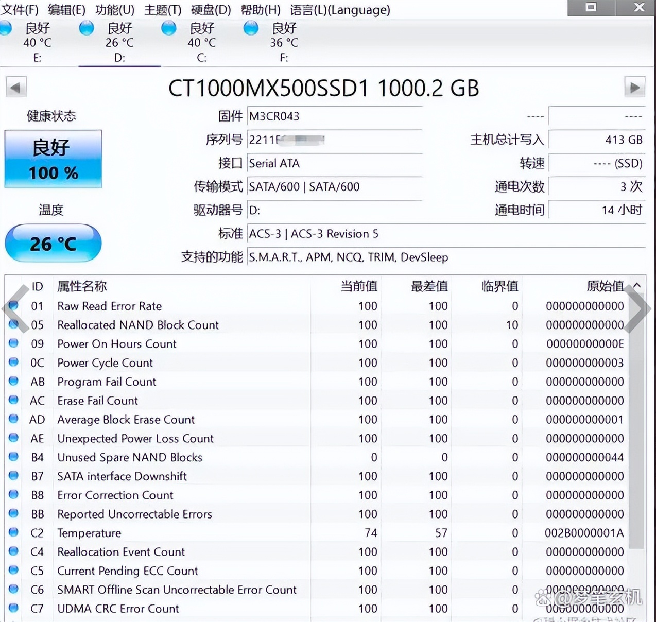The image size is (656, 622).
Task: Switch to the D: drive tab
Action: [119, 43]
